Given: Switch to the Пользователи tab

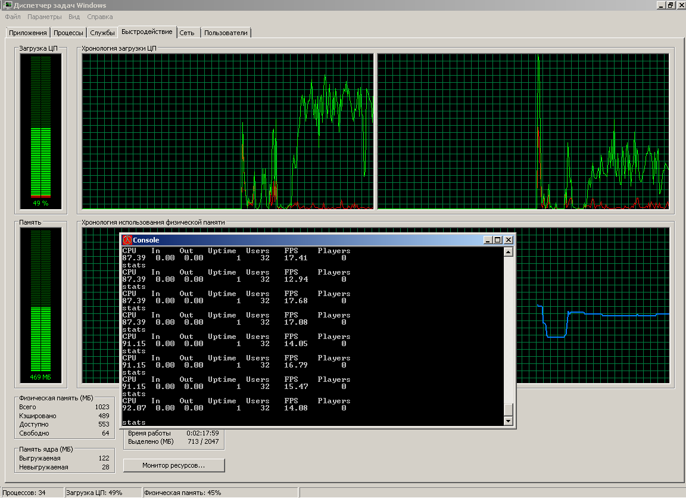Looking at the screenshot, I should (226, 33).
